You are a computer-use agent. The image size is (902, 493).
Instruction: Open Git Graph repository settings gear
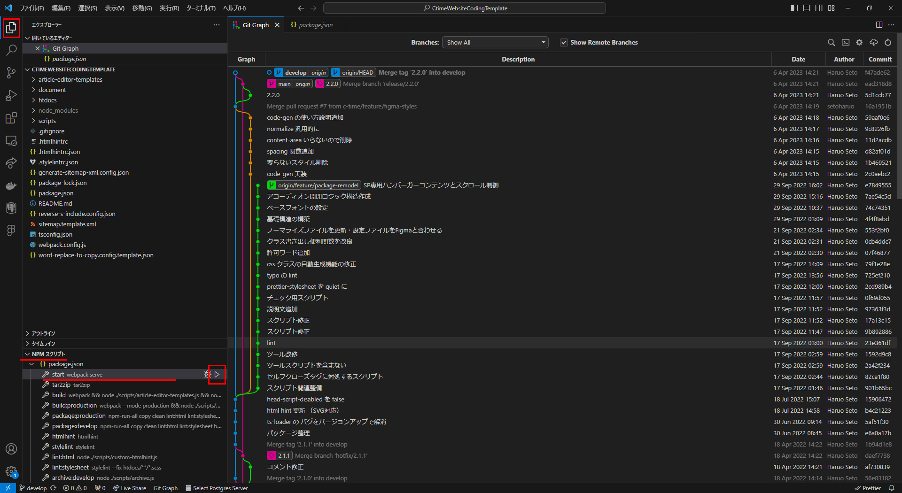point(859,43)
